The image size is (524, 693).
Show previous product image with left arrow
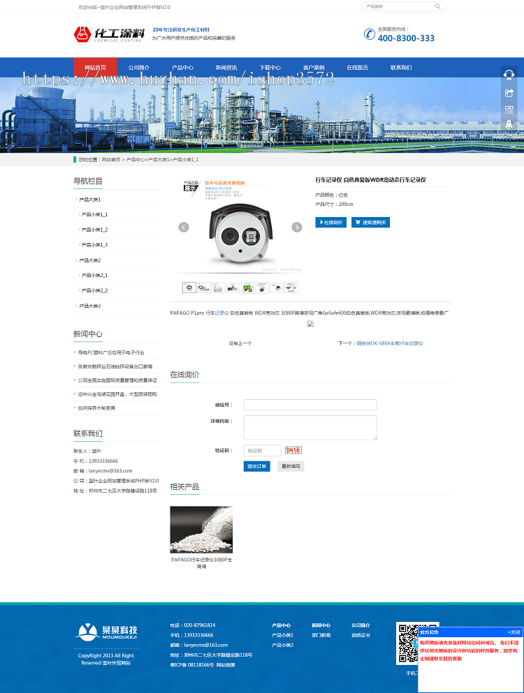(184, 228)
